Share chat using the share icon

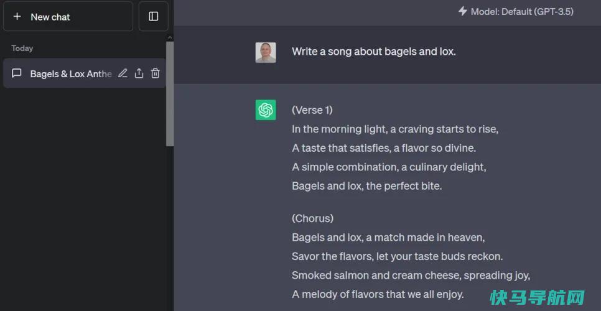(x=139, y=73)
